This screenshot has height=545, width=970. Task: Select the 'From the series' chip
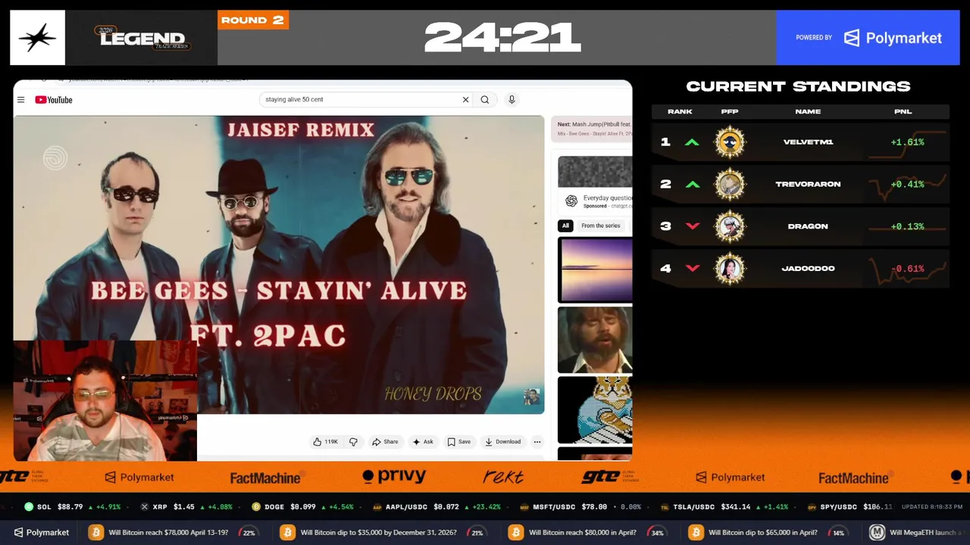click(x=601, y=226)
